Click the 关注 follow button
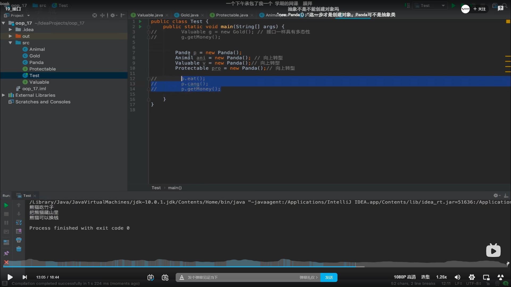511x287 pixels. pyautogui.click(x=480, y=9)
